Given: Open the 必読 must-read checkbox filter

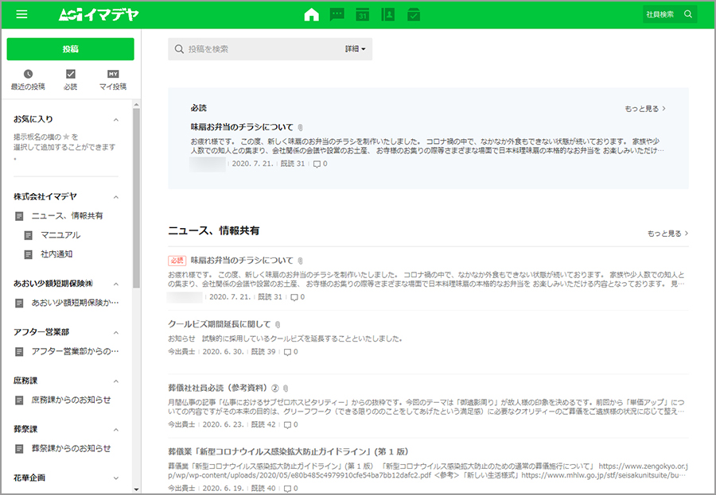Looking at the screenshot, I should 70,79.
